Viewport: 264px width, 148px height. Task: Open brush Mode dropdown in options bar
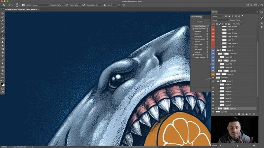(x=40, y=5)
